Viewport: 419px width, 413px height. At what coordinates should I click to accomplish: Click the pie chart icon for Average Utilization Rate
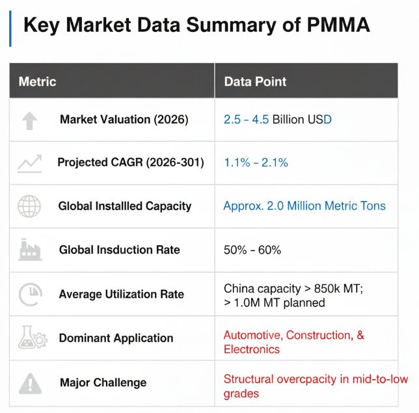pyautogui.click(x=31, y=295)
